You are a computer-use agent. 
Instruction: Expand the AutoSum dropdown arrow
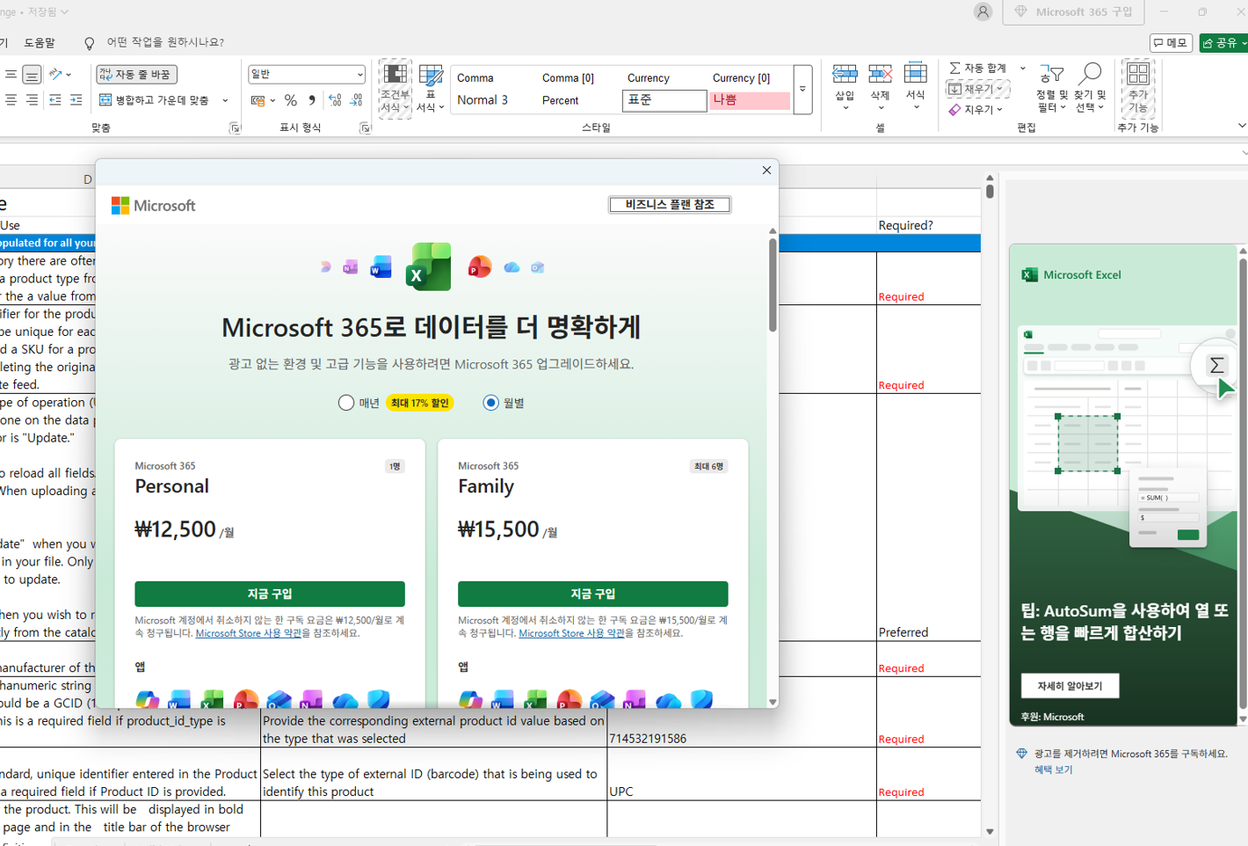tap(1022, 68)
